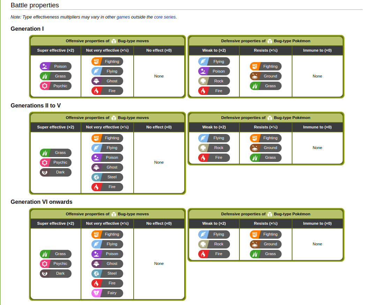Click Ground in Generation I Resists column
The height and width of the screenshot is (305, 372).
266,76
